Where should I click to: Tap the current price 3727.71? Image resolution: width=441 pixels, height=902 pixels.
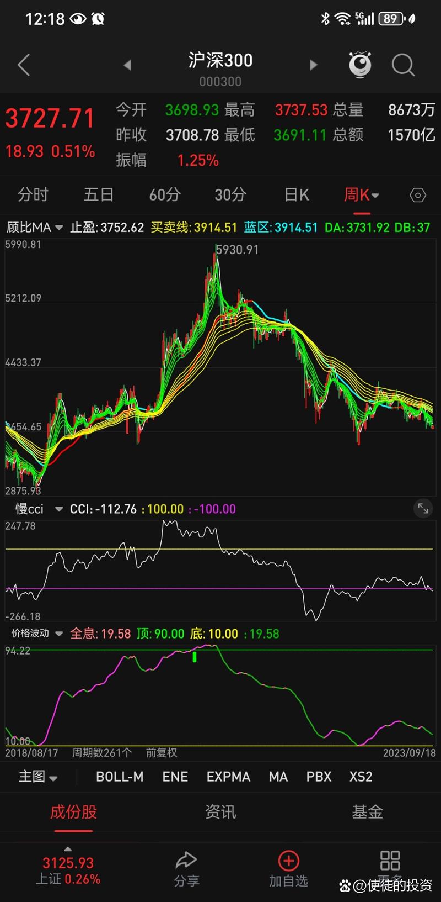pyautogui.click(x=50, y=119)
